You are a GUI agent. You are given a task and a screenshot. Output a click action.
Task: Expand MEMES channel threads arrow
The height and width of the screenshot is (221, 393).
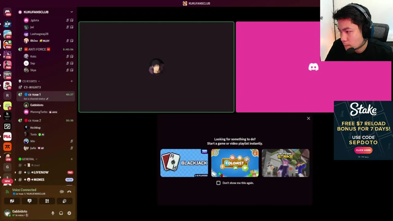click(x=15, y=180)
